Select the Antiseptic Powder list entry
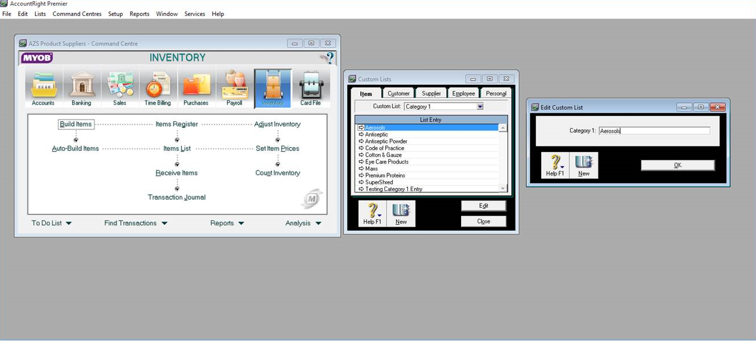Screen dimensions: 756x341 (427, 141)
